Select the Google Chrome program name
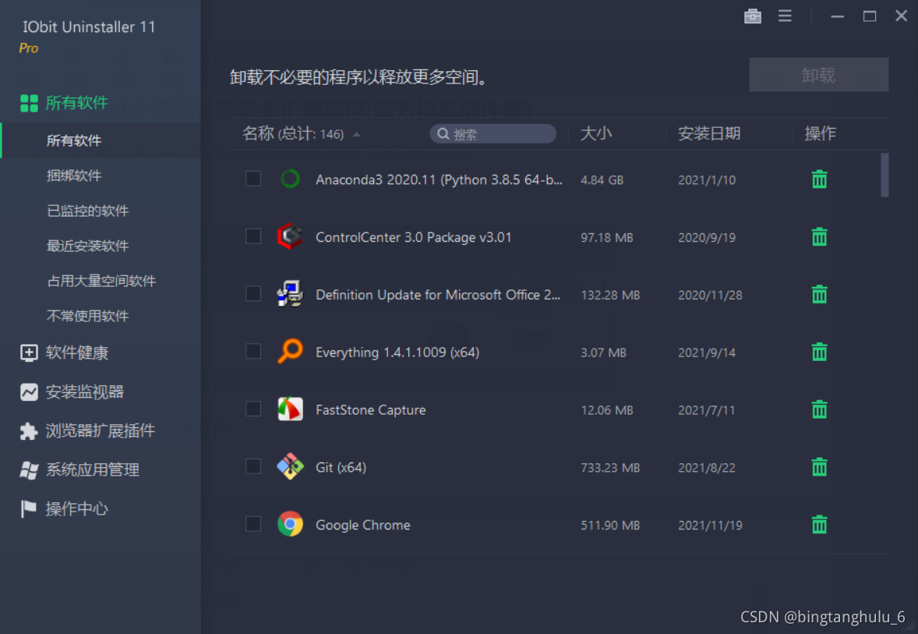Image resolution: width=918 pixels, height=634 pixels. [363, 525]
